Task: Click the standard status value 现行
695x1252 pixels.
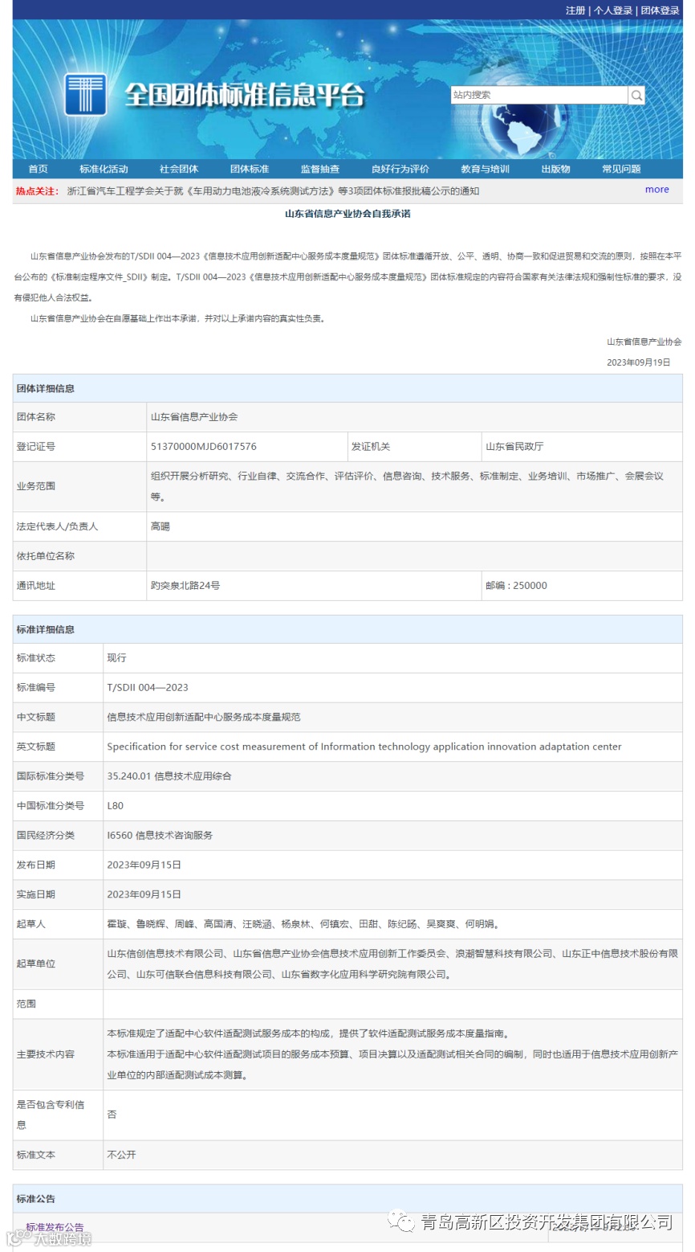Action: click(x=117, y=657)
